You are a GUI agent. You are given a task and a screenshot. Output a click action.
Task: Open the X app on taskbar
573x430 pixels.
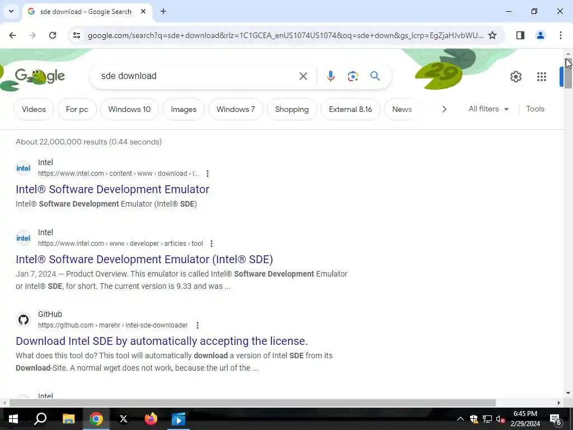click(x=124, y=419)
